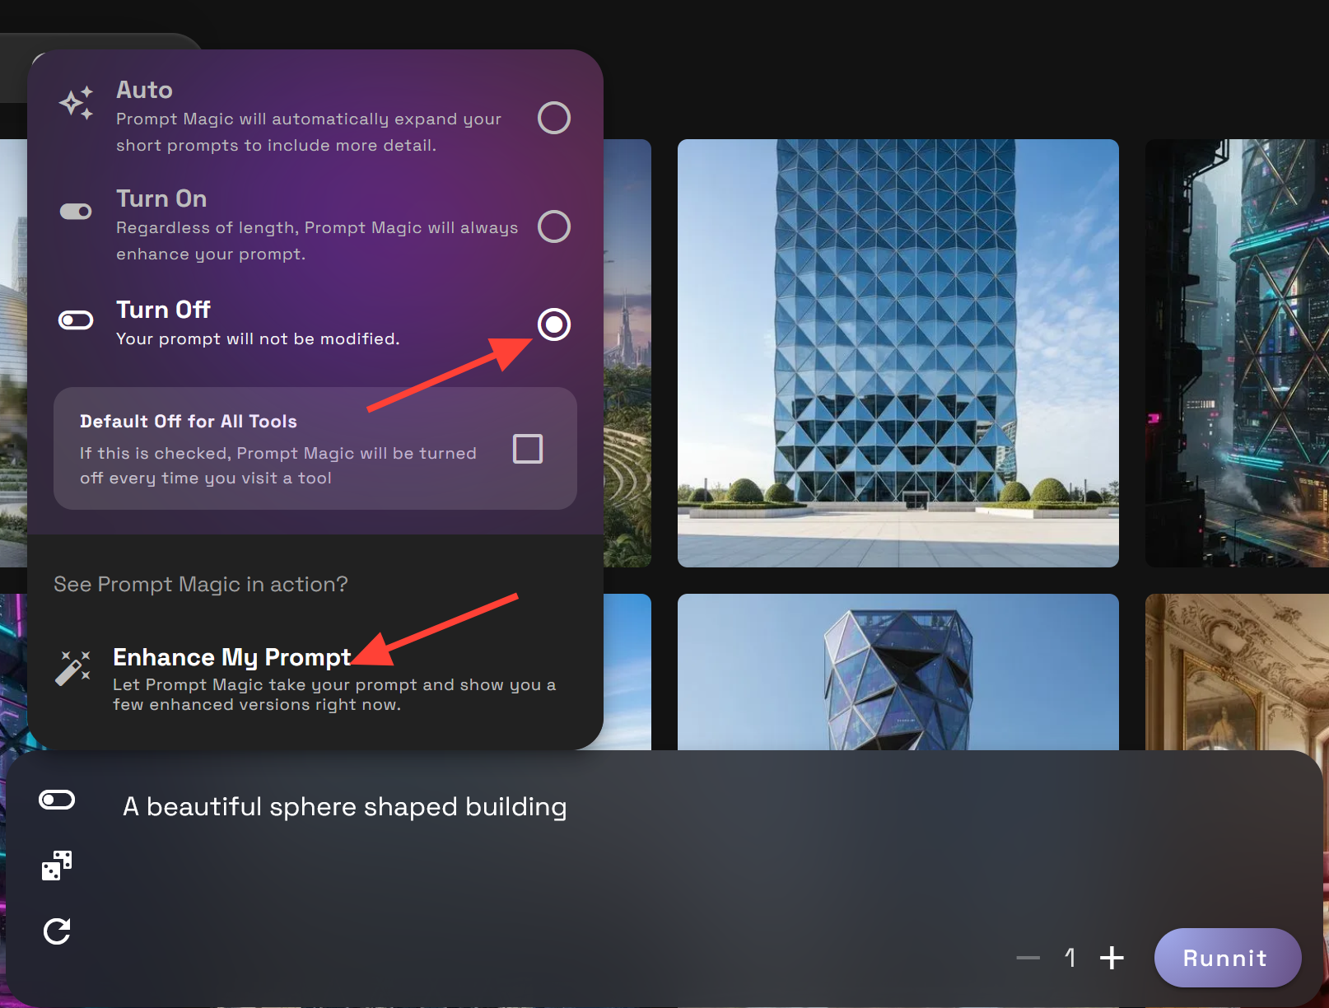
Task: Choose Enhance My Prompt option
Action: 231,657
